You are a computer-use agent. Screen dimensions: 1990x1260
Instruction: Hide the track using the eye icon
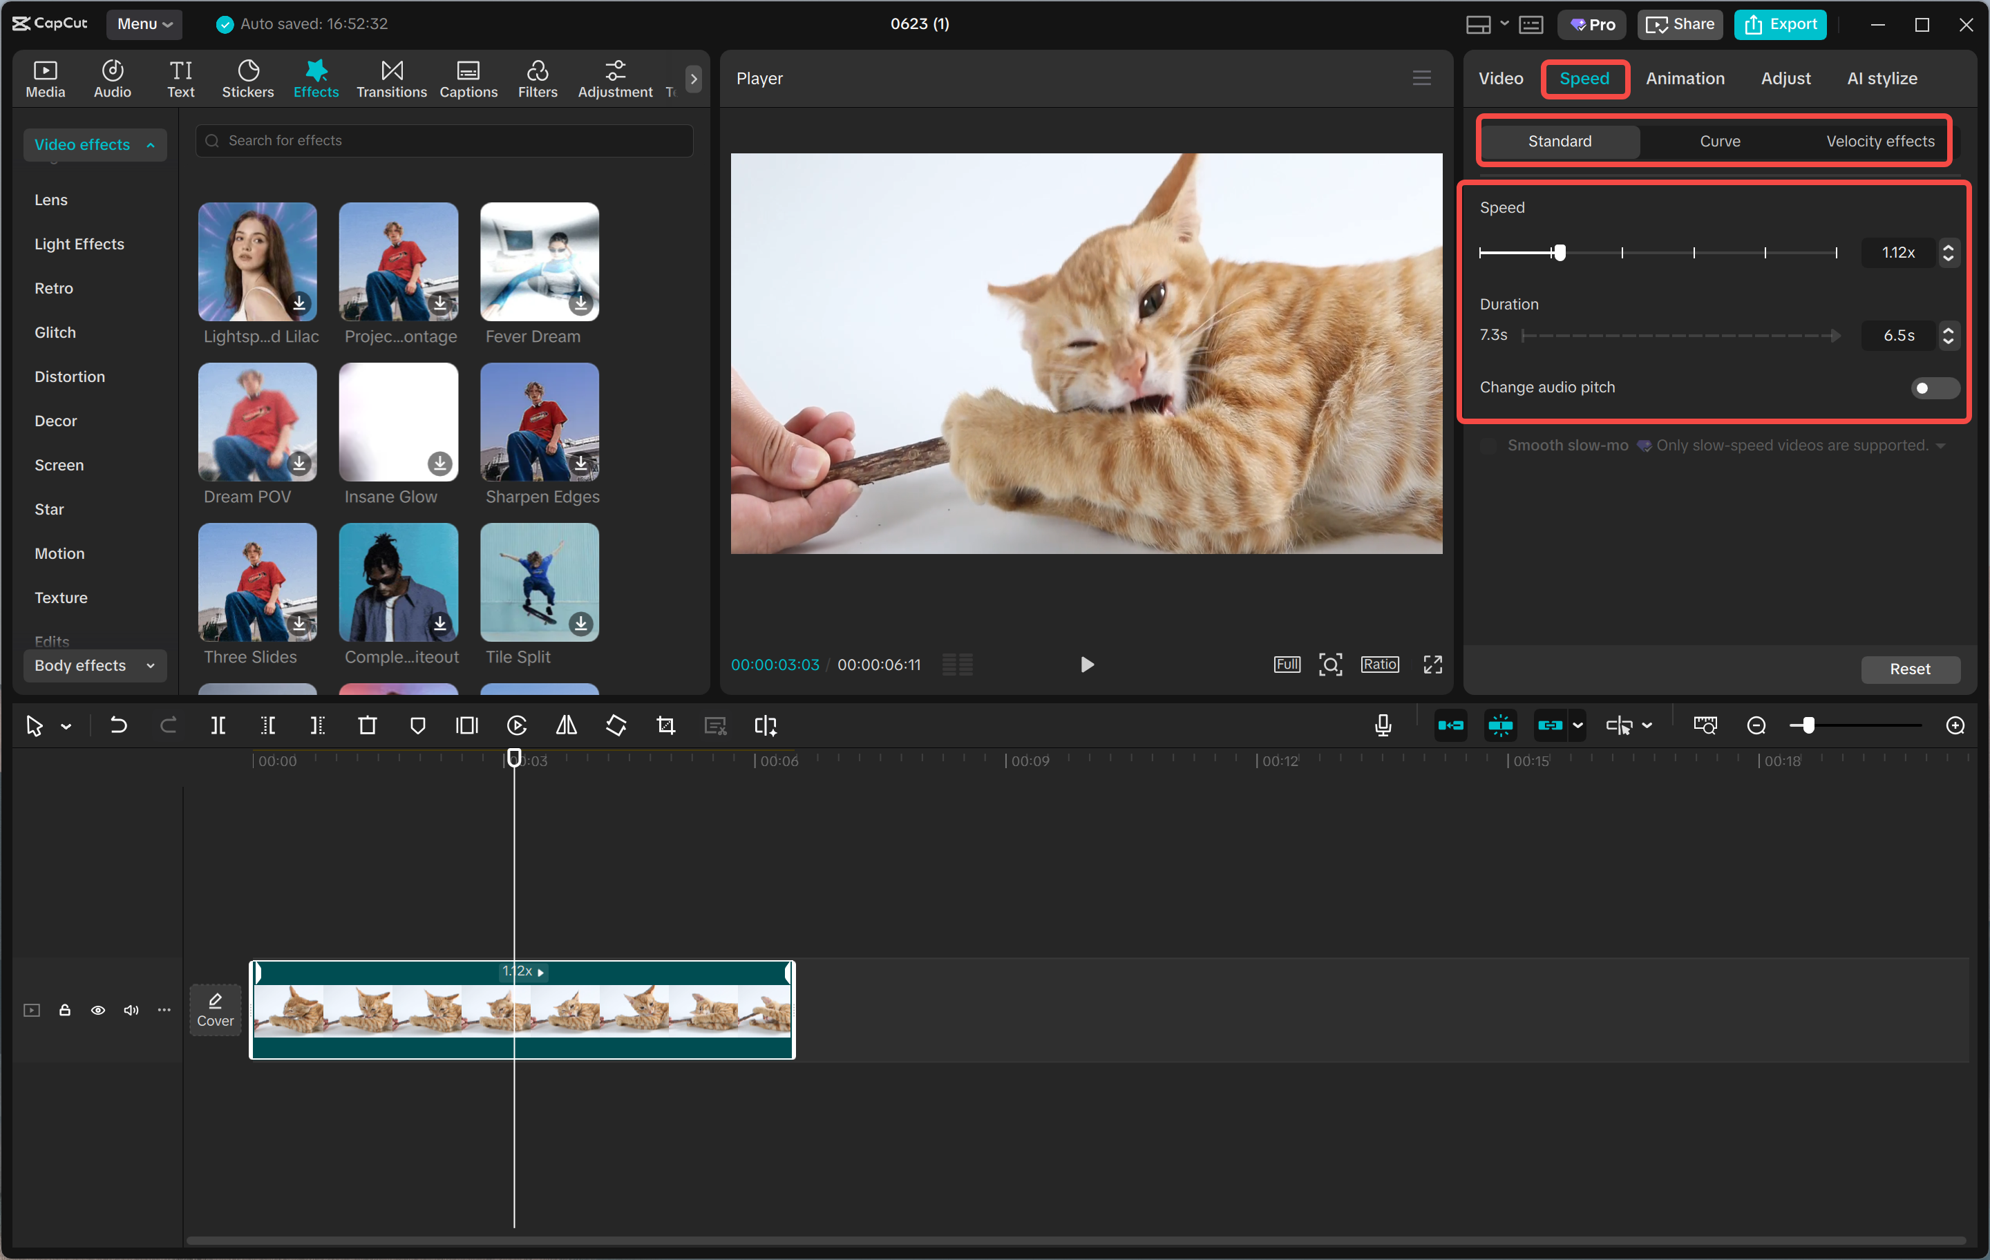pos(97,1011)
